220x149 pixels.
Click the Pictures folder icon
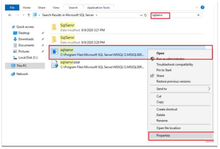click(x=15, y=51)
